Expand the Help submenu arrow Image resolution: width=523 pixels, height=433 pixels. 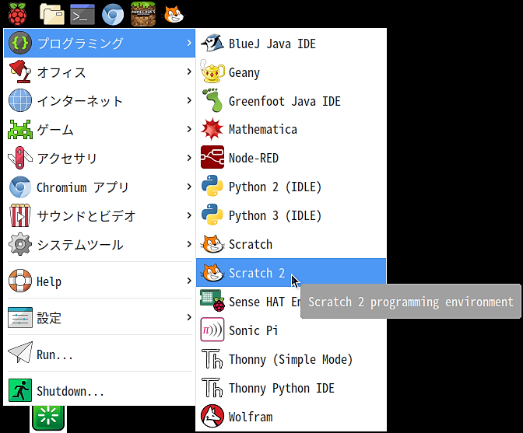(x=189, y=281)
